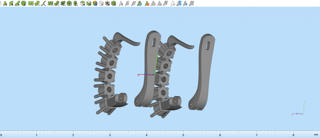
Task: Click the green pie-circle marking tool
Action: (x=69, y=3)
